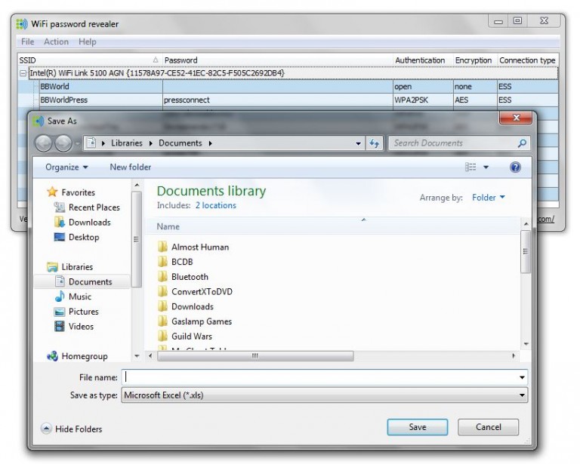Open the Organize dropdown
The height and width of the screenshot is (464, 580).
coord(66,167)
